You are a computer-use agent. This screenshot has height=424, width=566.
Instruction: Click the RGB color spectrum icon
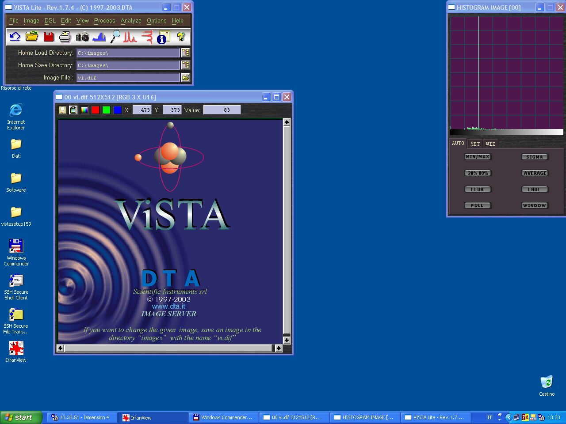pos(84,110)
